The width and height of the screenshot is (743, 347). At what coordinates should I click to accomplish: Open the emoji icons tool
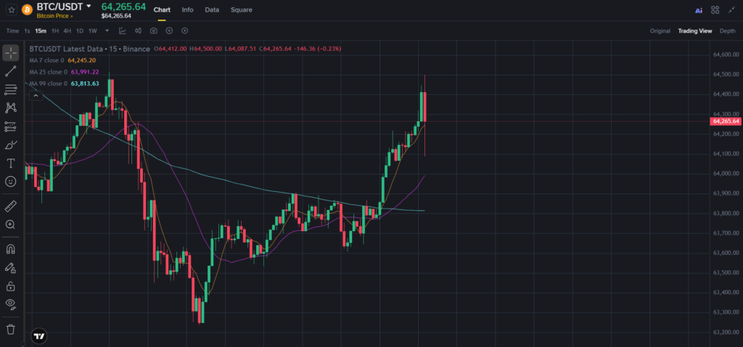10,181
